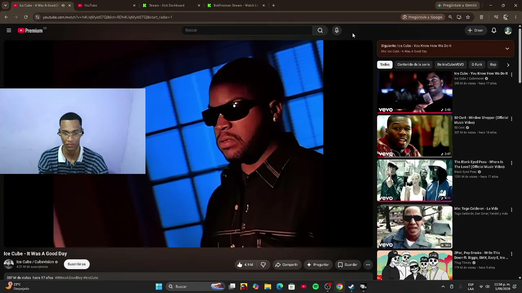Open the #ItWasAGoodDay hashtag link

[x=69, y=278]
